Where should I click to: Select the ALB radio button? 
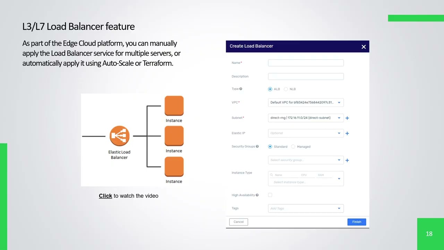click(x=270, y=89)
